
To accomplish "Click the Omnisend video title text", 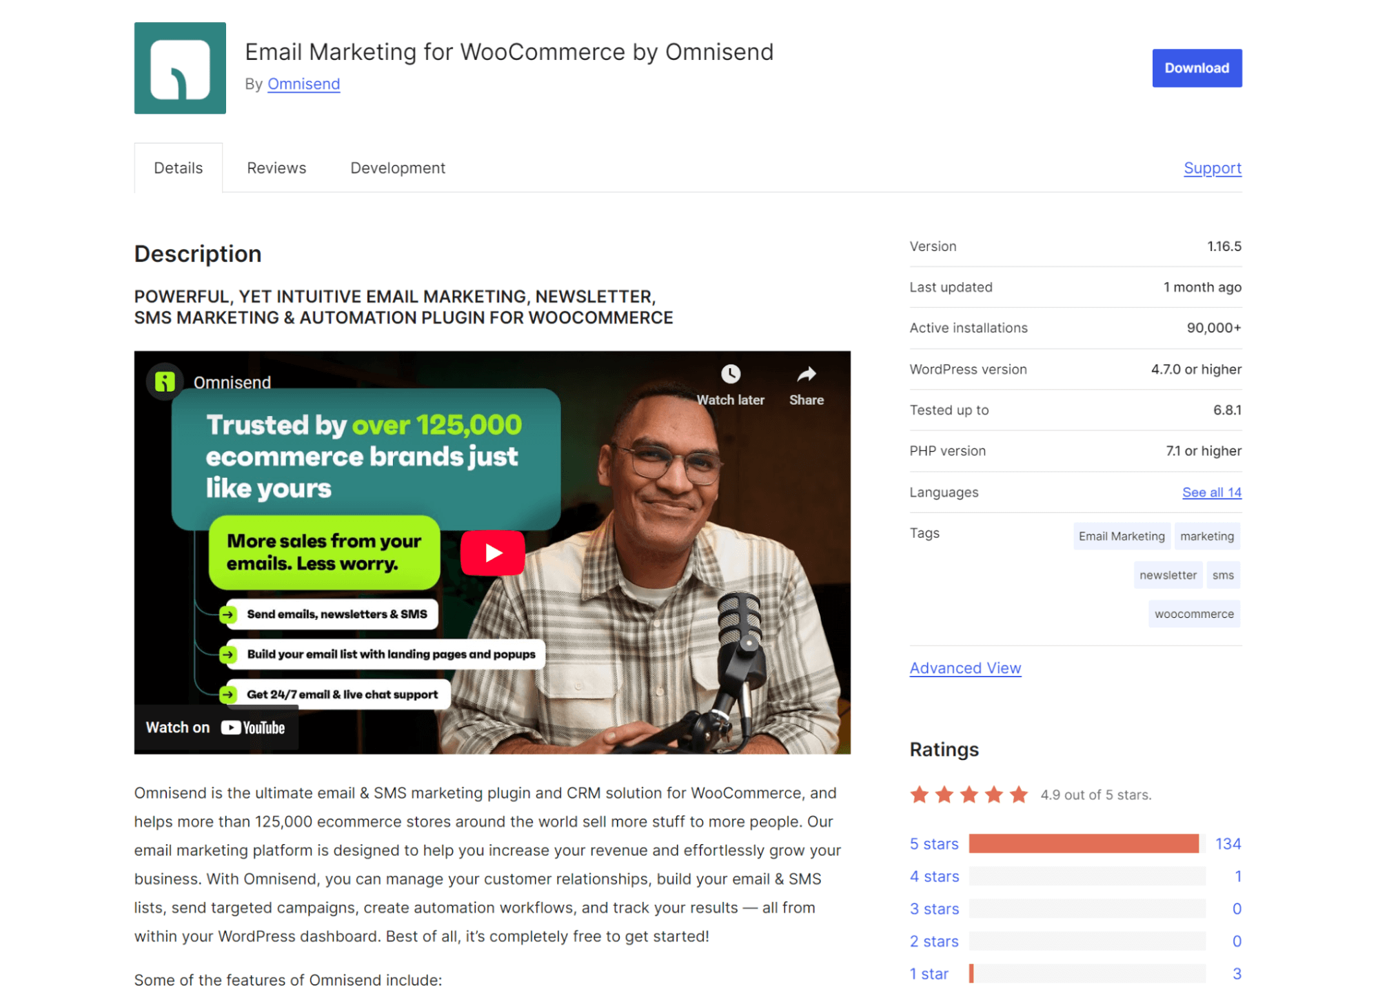I will click(232, 382).
